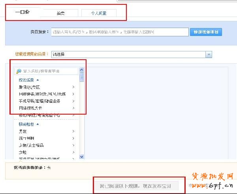This screenshot has width=237, height=194.
Task: Click the arrow next to 男装
Action: point(73,131)
